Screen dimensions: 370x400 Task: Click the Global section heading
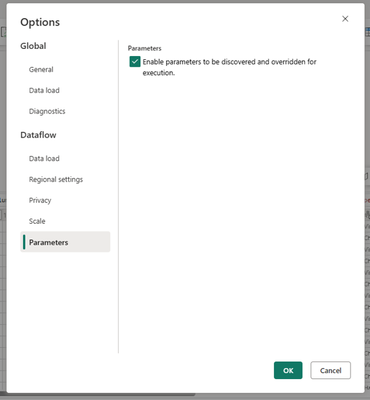coord(33,46)
